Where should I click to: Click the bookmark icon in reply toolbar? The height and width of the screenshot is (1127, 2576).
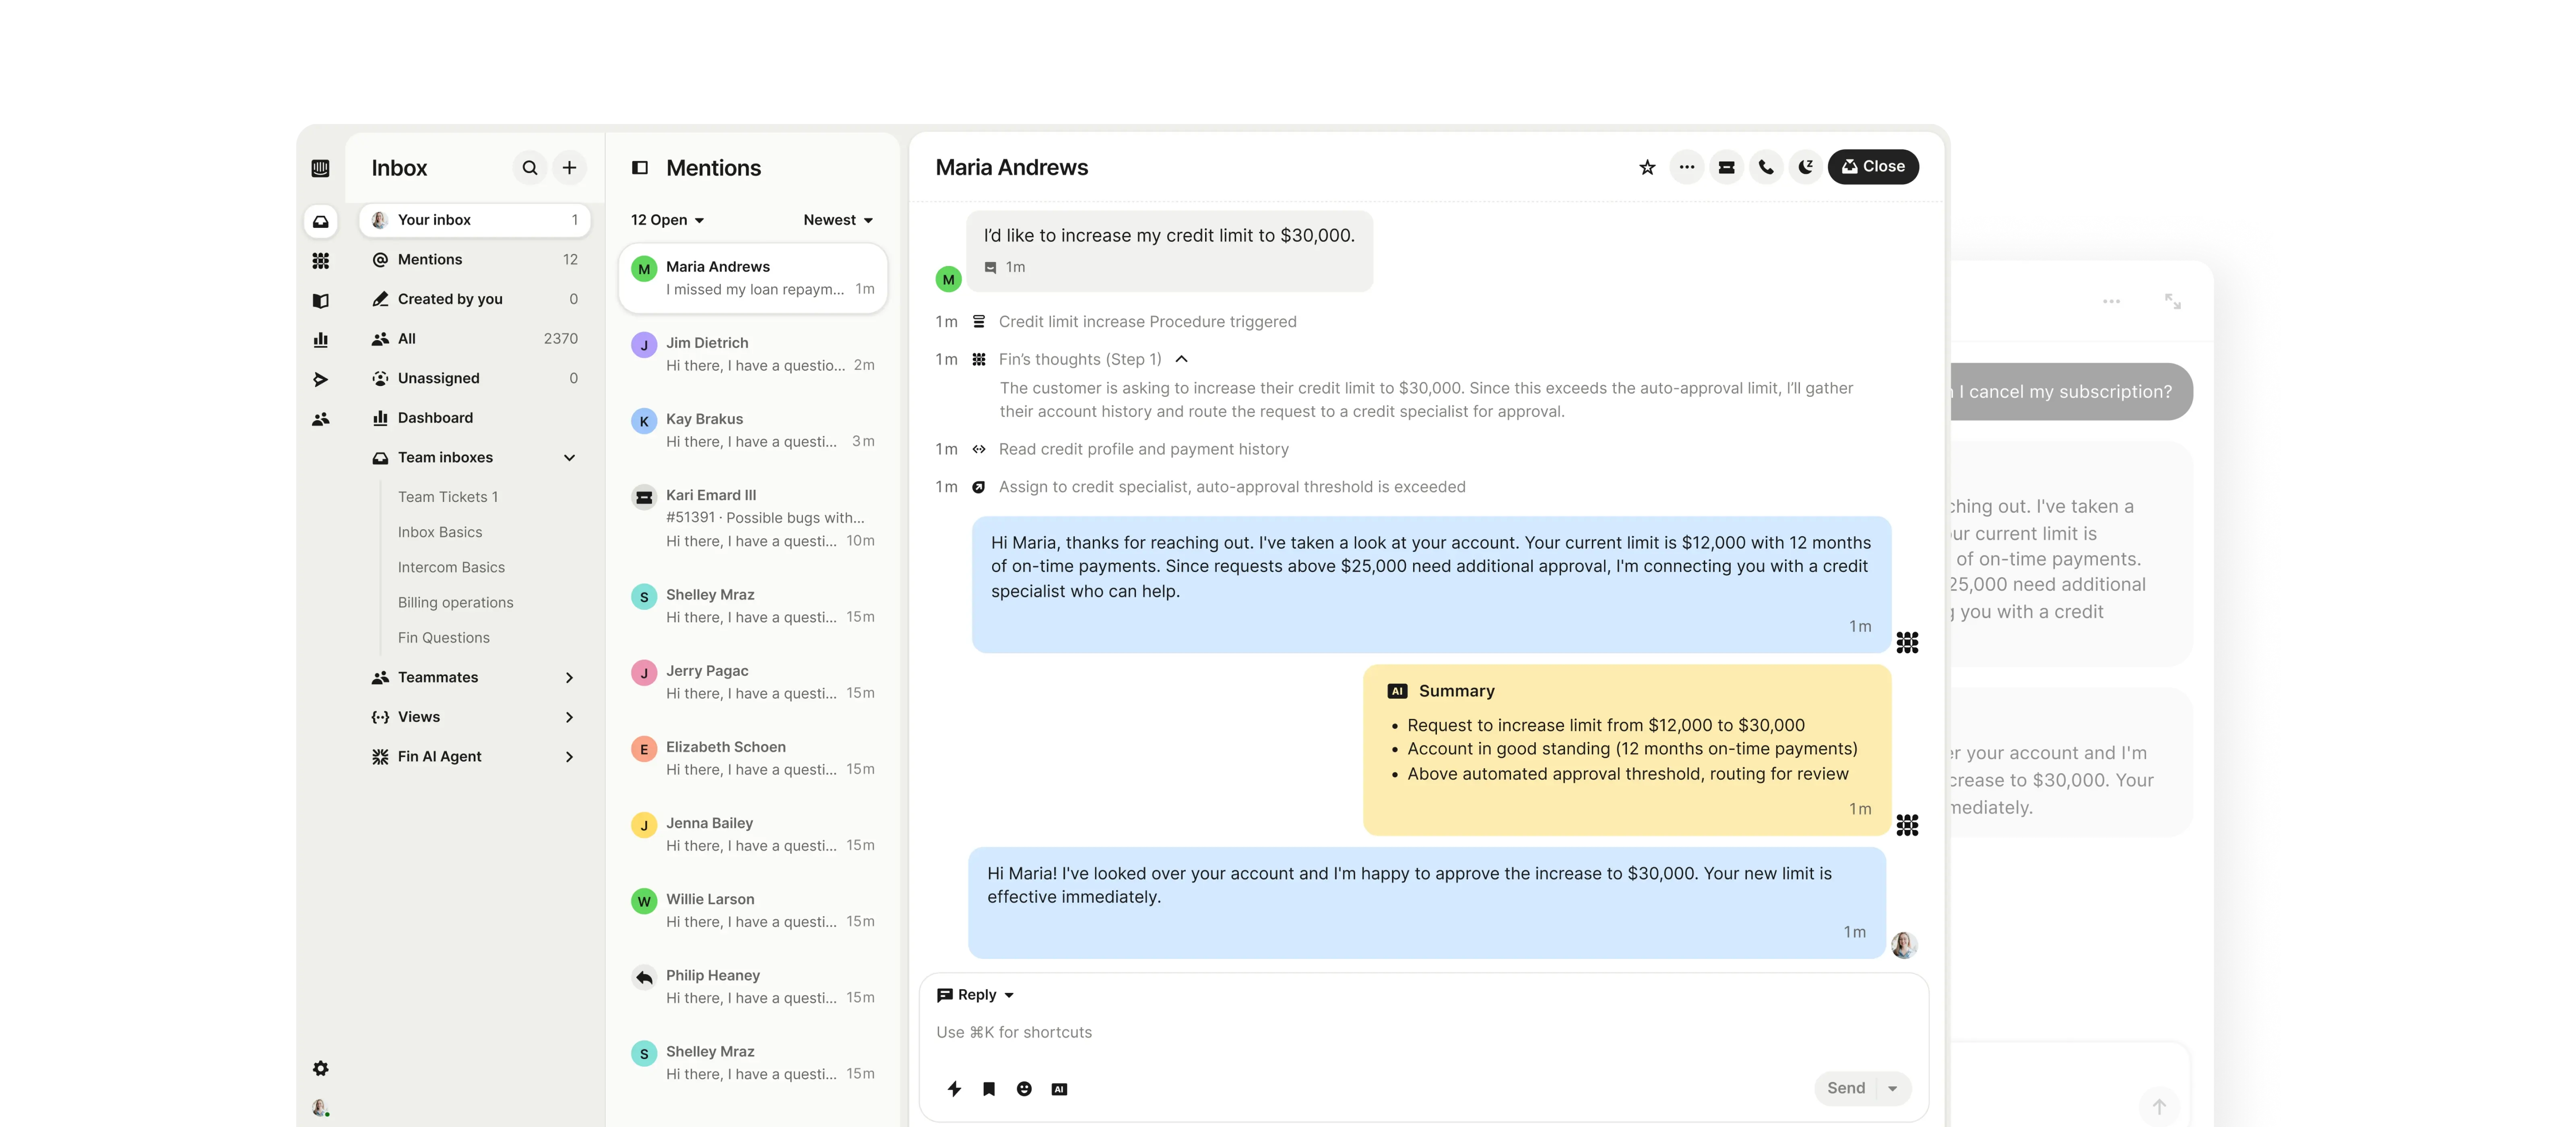[x=989, y=1089]
